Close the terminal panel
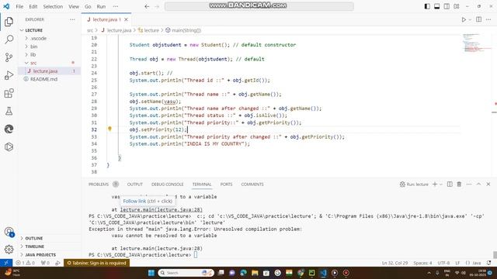The image size is (497, 279). [x=488, y=184]
